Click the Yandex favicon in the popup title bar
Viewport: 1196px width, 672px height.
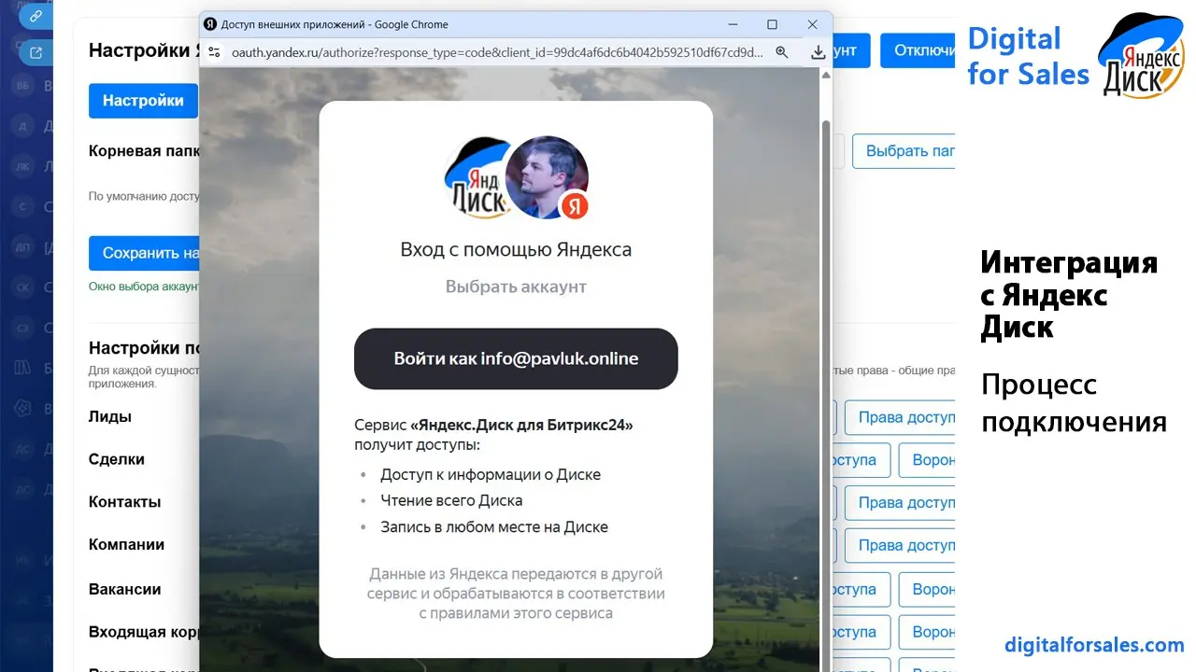pos(210,24)
